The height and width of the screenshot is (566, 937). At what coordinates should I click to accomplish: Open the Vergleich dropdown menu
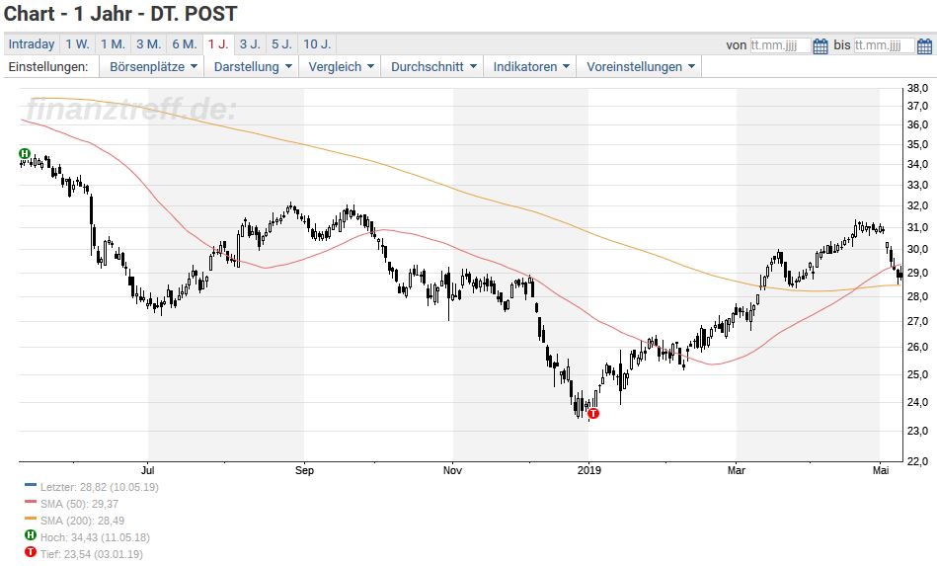tap(340, 67)
